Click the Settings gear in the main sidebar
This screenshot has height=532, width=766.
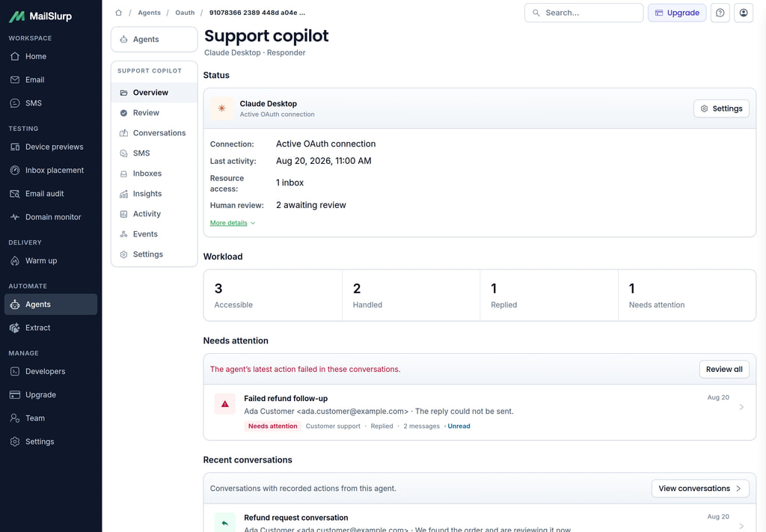[x=15, y=441]
